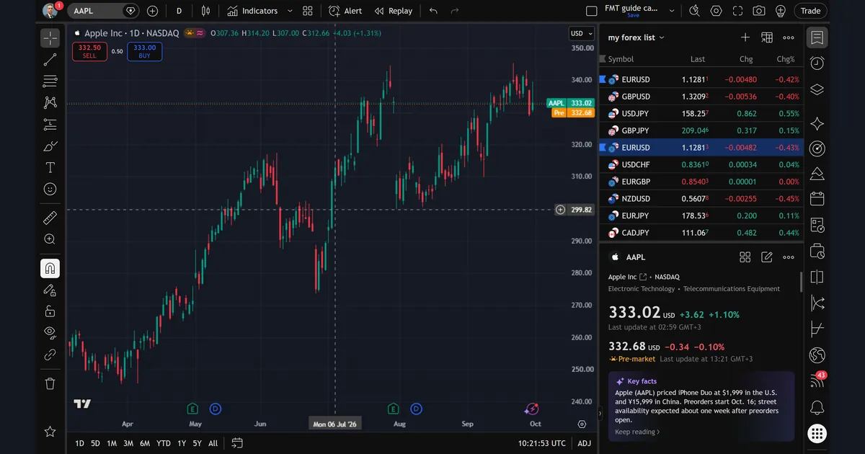Change the USD currency dropdown

[x=580, y=33]
